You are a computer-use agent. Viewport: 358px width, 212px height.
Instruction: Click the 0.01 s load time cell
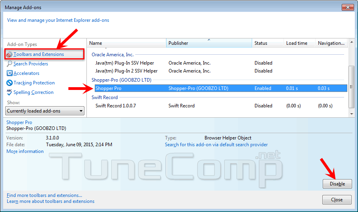click(x=292, y=88)
